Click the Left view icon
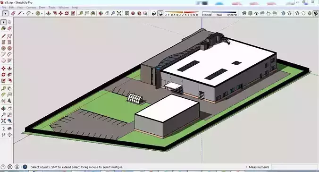319x172 pixels. click(275, 13)
